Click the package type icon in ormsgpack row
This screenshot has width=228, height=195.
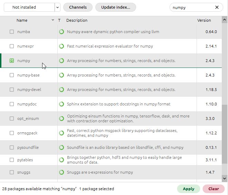[61, 133]
